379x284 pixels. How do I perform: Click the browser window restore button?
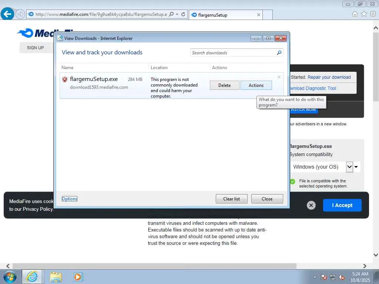pyautogui.click(x=360, y=4)
